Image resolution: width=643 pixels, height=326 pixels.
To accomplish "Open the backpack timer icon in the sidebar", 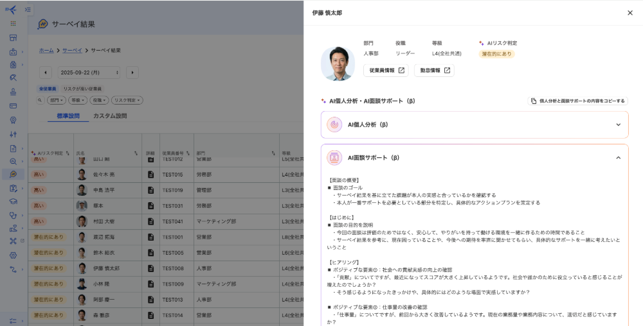I will (x=13, y=65).
